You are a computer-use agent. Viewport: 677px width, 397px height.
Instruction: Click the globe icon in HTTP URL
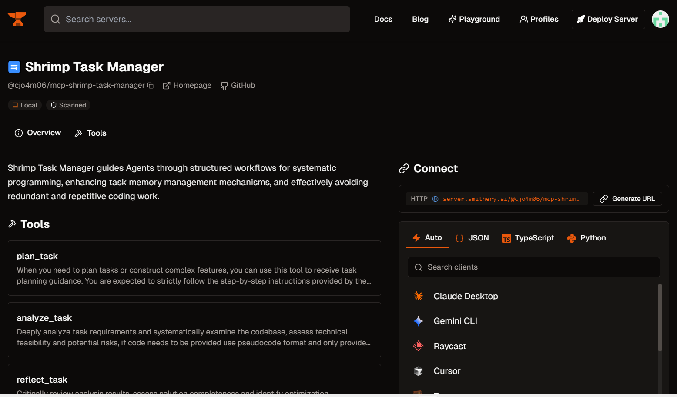point(435,199)
